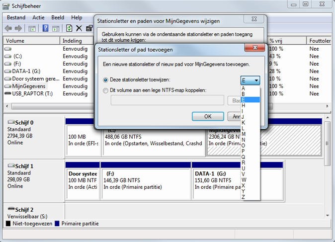This screenshot has width=335, height=242.
Task: Click the Schijf 1 disk icon
Action: (11, 165)
